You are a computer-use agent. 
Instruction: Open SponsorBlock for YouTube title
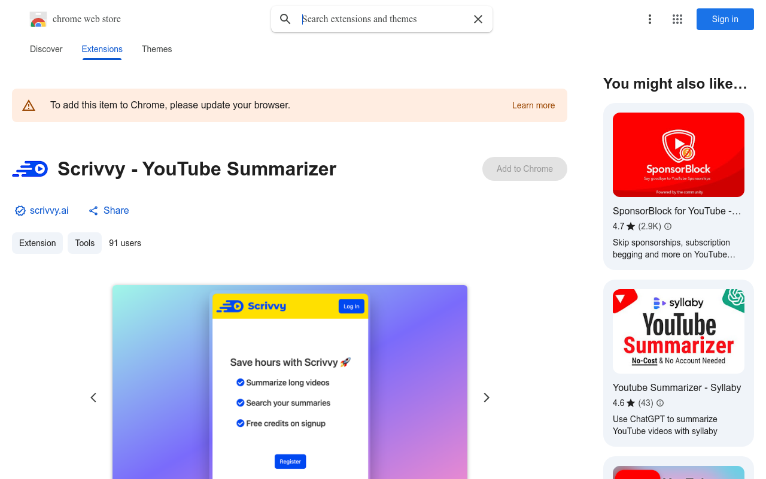coord(677,211)
